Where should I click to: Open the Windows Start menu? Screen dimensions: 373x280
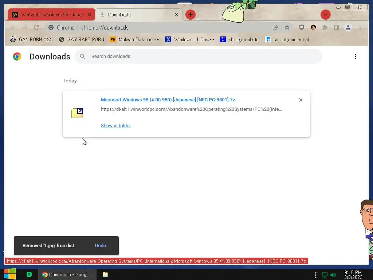click(10, 274)
